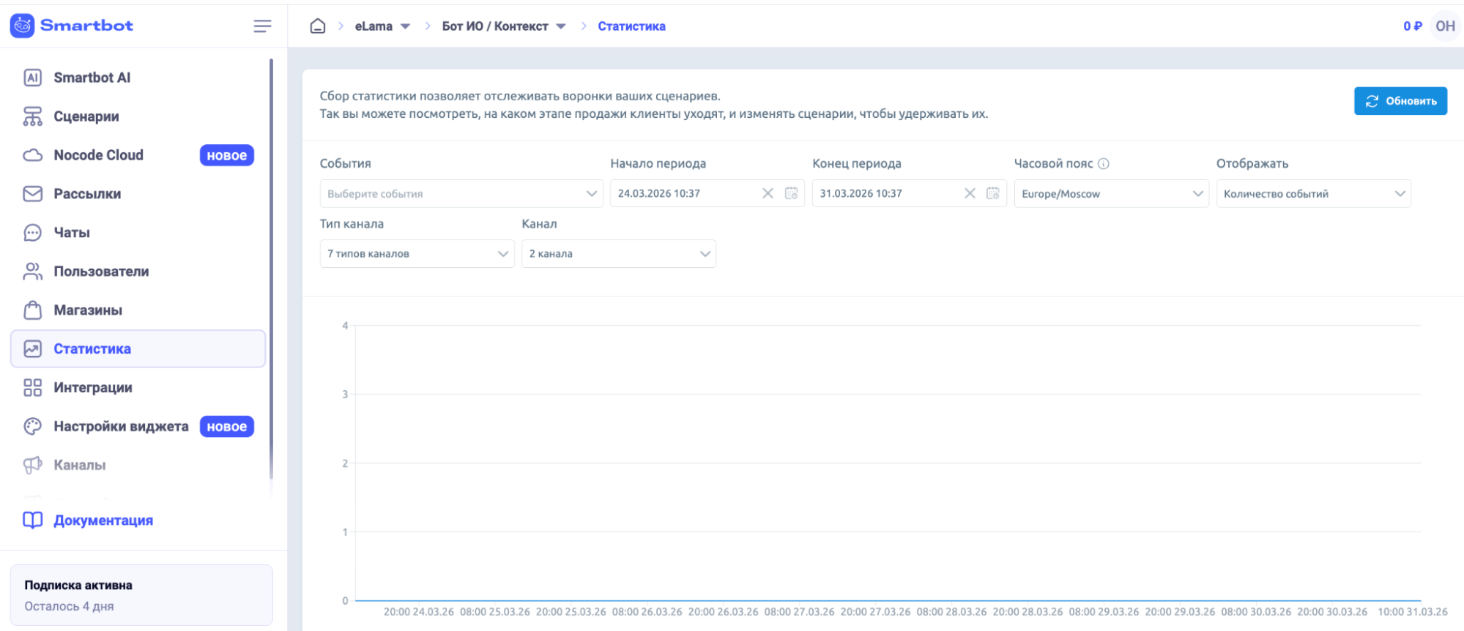Click the Рассылки envelope icon

pyautogui.click(x=33, y=194)
